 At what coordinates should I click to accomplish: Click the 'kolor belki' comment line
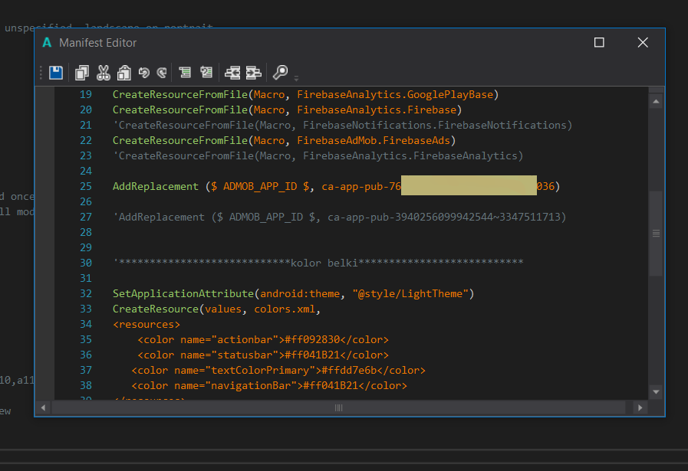[318, 263]
